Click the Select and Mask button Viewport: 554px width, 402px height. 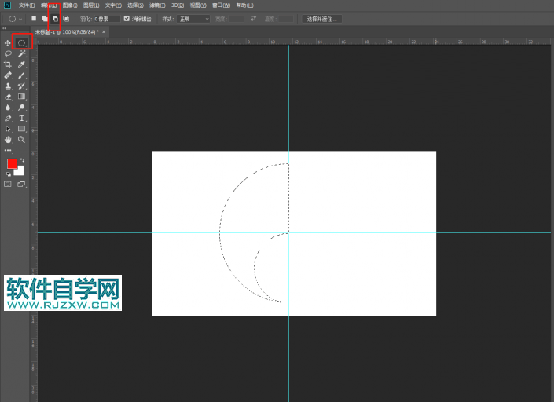322,18
